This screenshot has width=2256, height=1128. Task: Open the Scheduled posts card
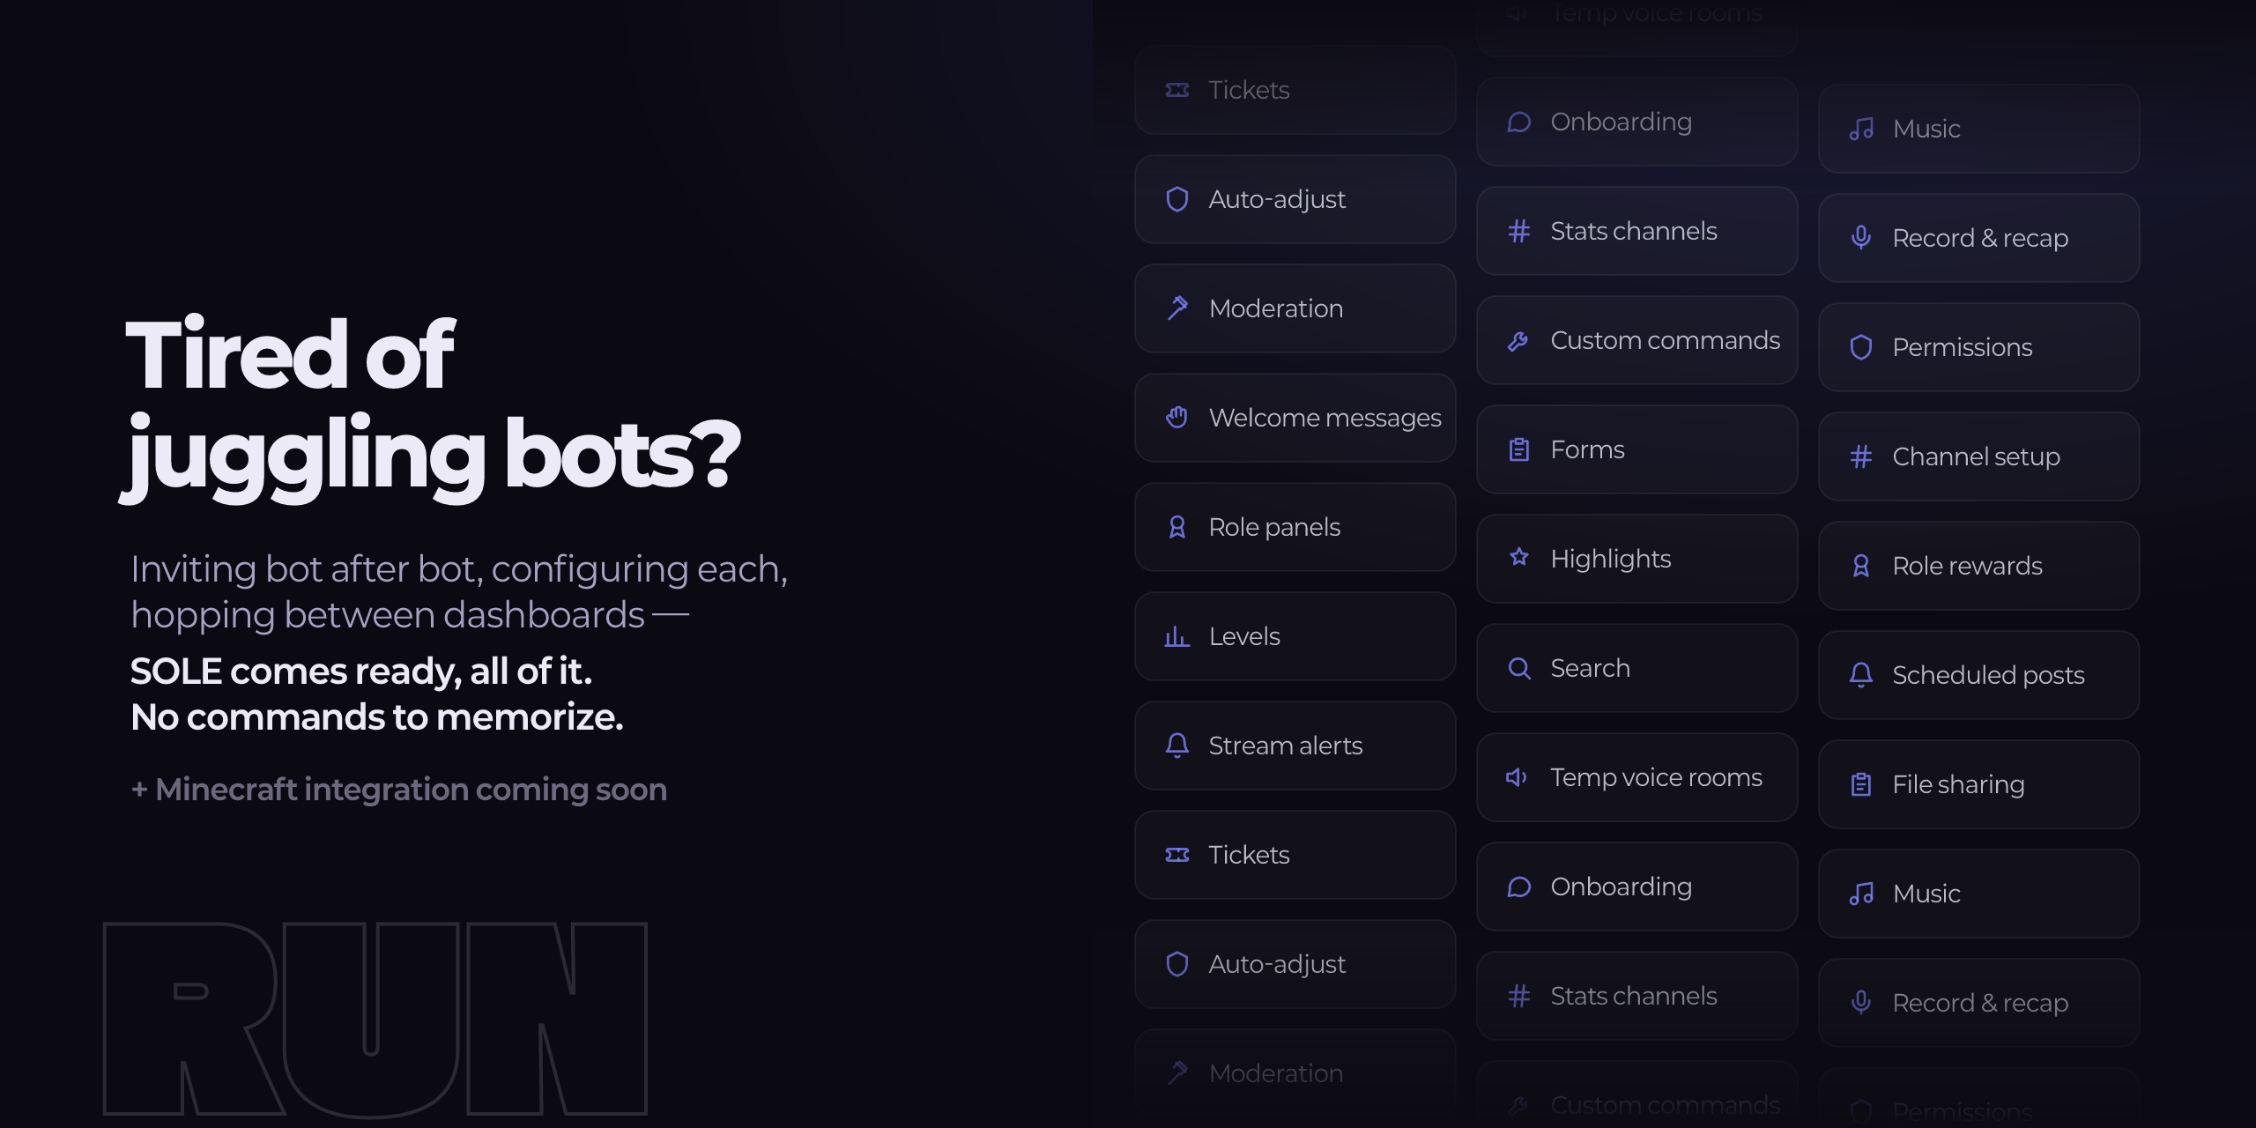point(1978,675)
